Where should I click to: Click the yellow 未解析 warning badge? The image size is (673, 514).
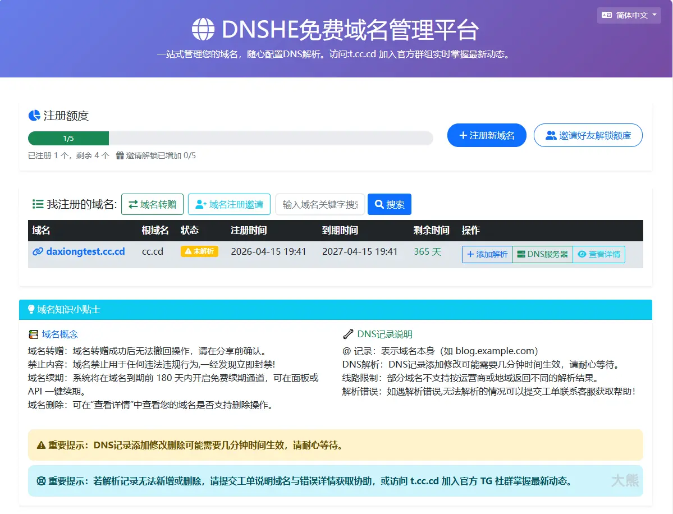click(x=199, y=251)
